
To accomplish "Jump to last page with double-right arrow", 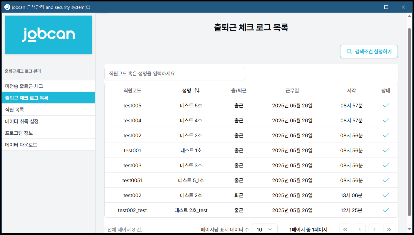I will tap(389, 229).
